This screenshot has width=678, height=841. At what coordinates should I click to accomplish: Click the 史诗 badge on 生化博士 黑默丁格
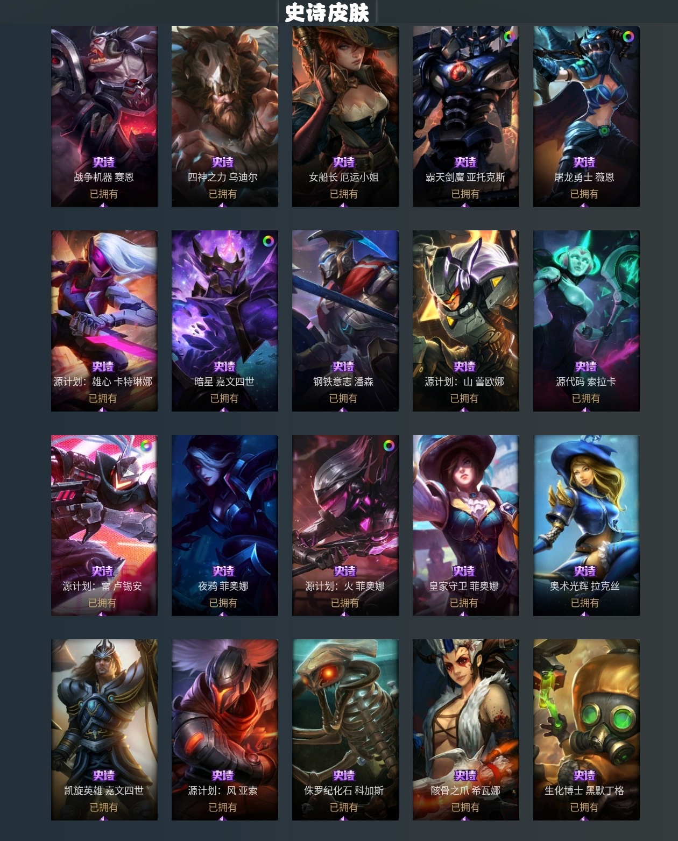pyautogui.click(x=584, y=775)
